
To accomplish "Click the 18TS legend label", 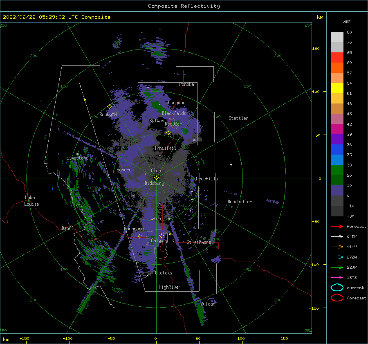I will point(352,278).
